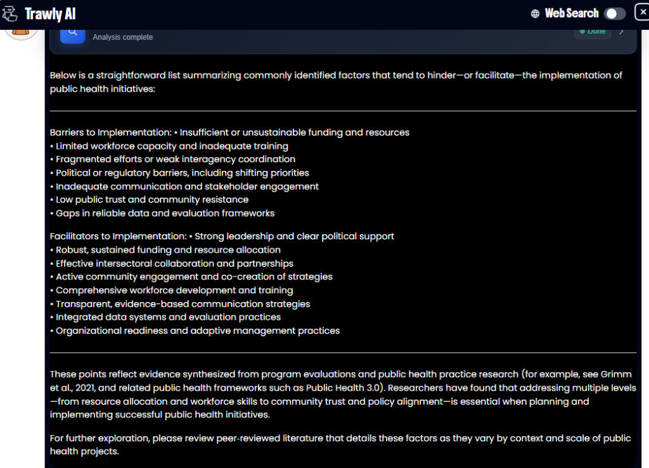
Task: Click the green Done status badge
Action: [x=593, y=32]
